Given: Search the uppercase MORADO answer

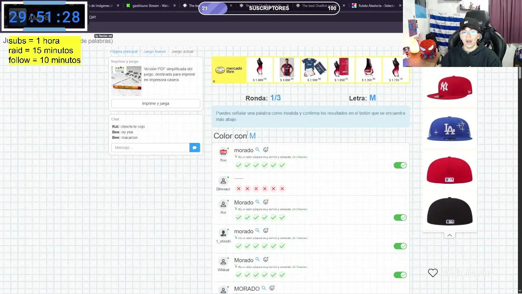Looking at the screenshot, I should 263,288.
